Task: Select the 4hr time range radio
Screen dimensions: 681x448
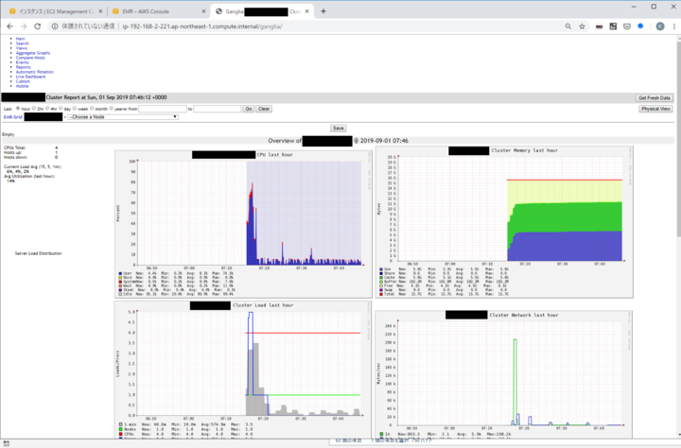Action: click(47, 109)
